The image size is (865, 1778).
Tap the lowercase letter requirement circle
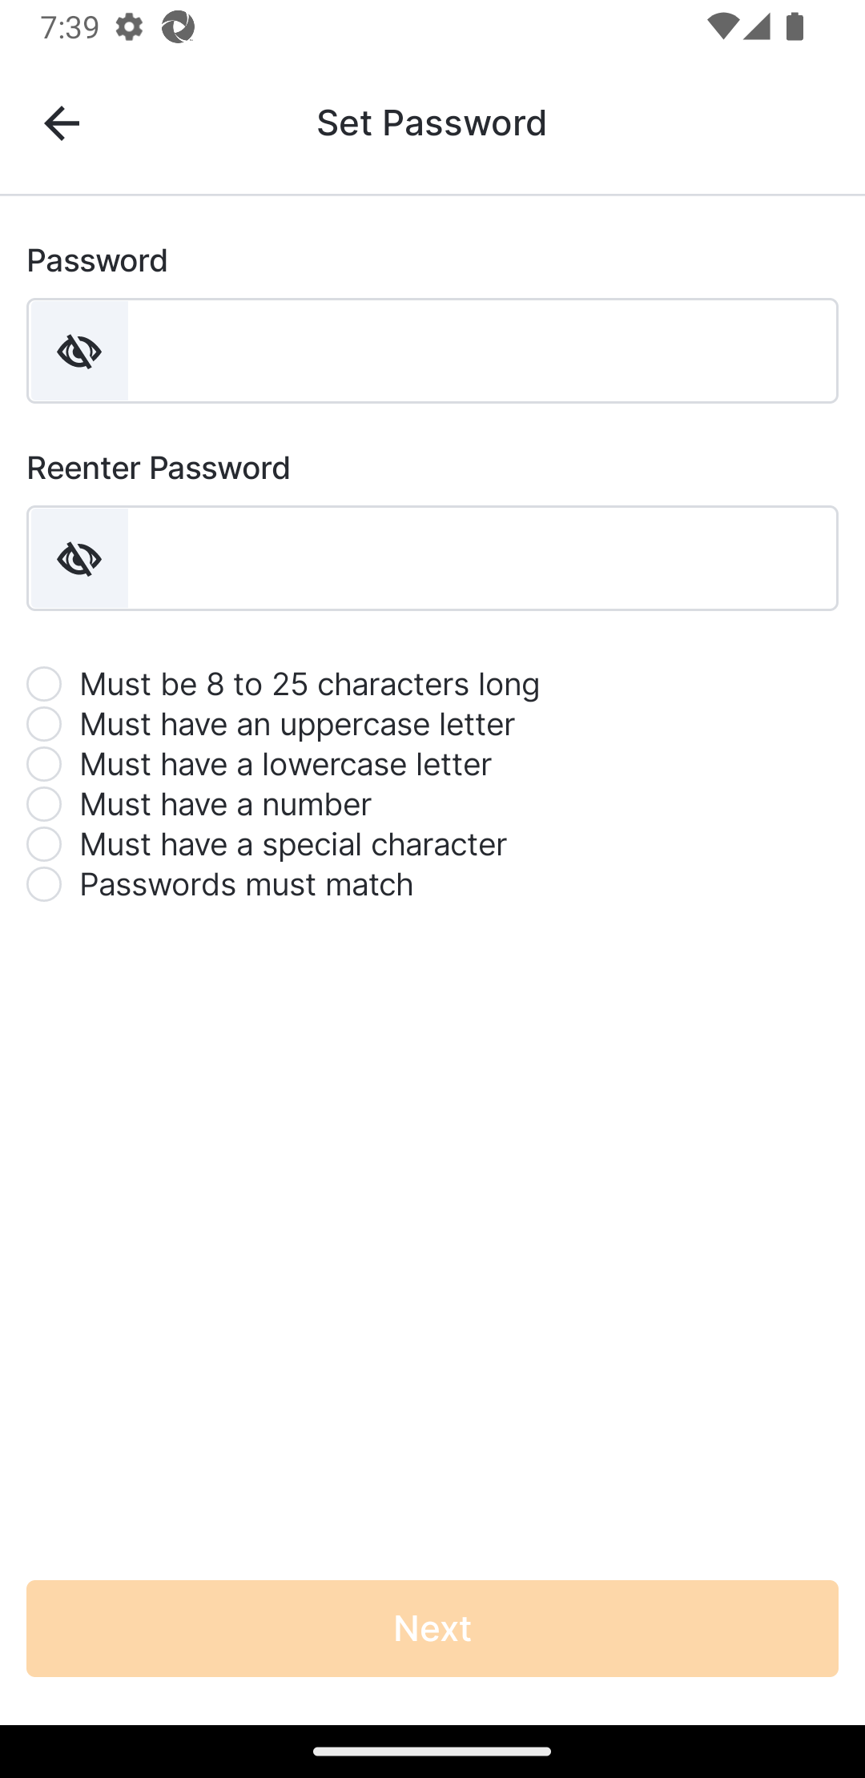[x=44, y=764]
